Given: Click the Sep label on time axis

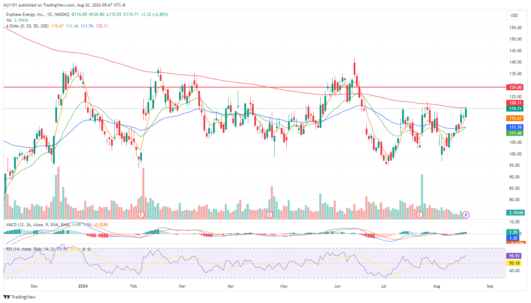Looking at the screenshot, I should click(490, 286).
